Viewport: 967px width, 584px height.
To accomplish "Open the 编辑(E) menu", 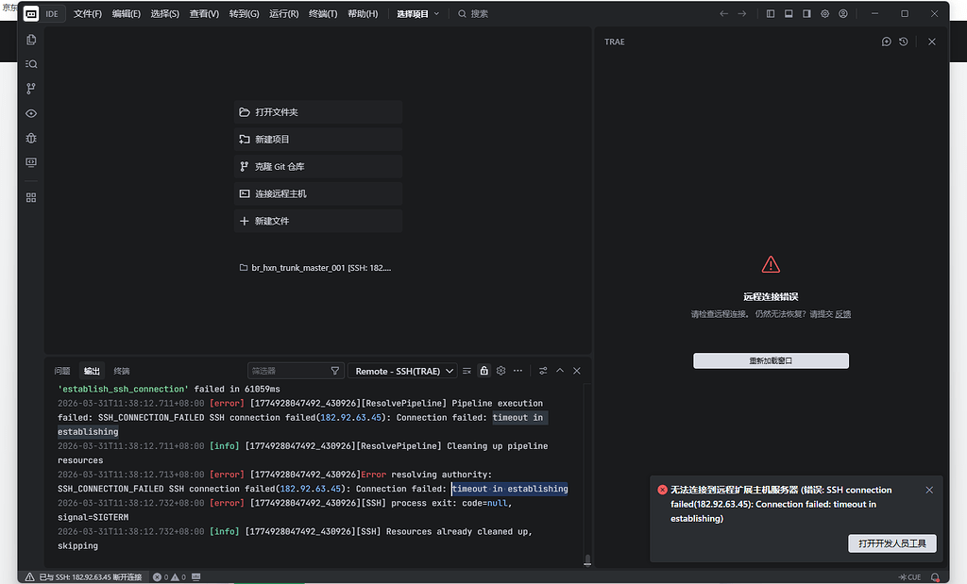I will tap(127, 13).
